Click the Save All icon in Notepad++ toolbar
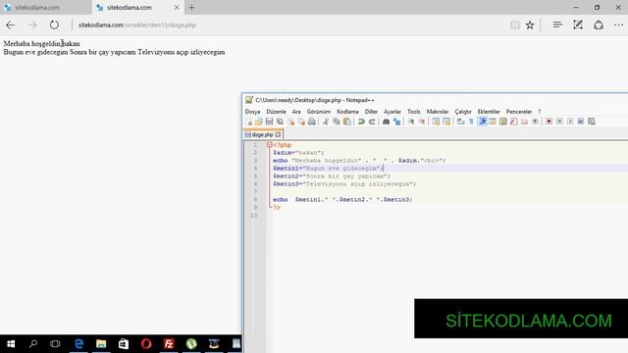The image size is (628, 353). (x=280, y=122)
